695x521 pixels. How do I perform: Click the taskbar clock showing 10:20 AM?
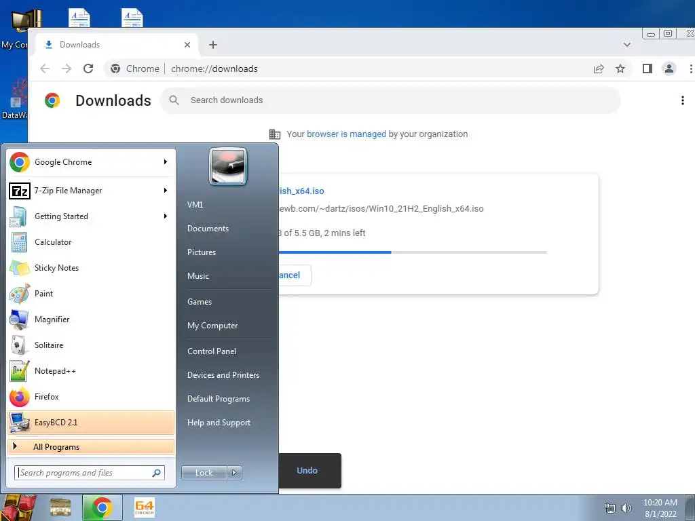(x=660, y=508)
